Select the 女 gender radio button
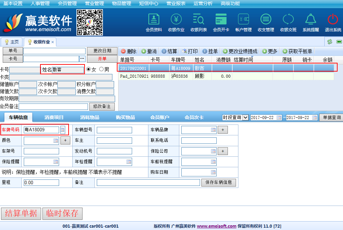The height and width of the screenshot is (230, 343). pyautogui.click(x=89, y=69)
